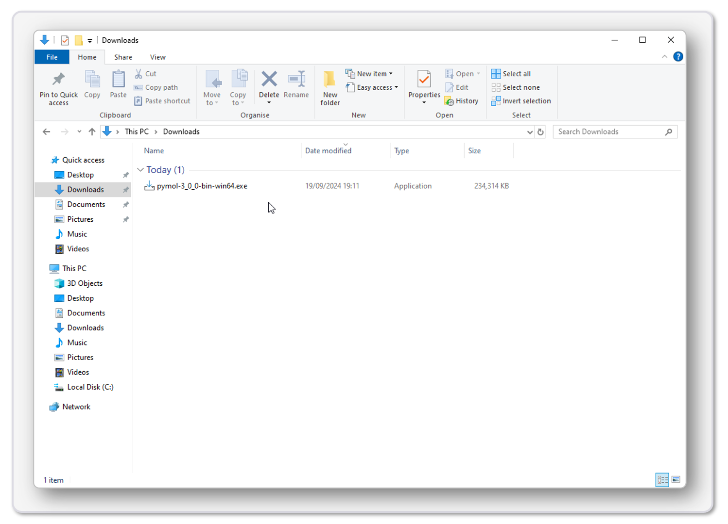Go up one folder level arrow
728x524 pixels.
(x=92, y=131)
